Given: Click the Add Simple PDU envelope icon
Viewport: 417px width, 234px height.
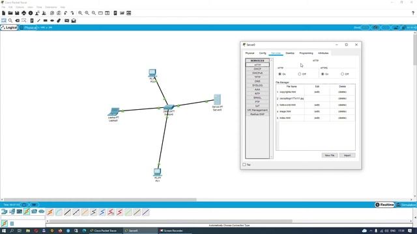Looking at the screenshot, I should [x=66, y=20].
